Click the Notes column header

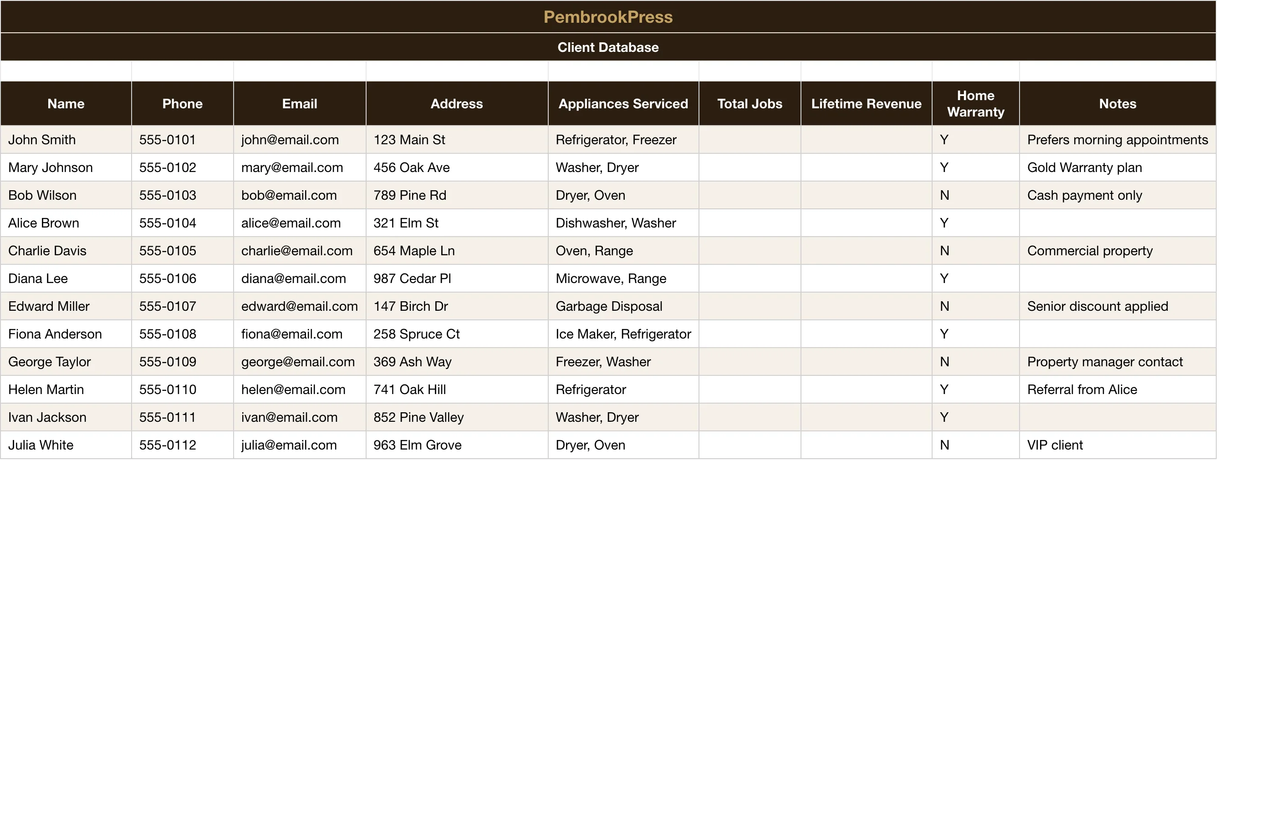coord(1117,104)
